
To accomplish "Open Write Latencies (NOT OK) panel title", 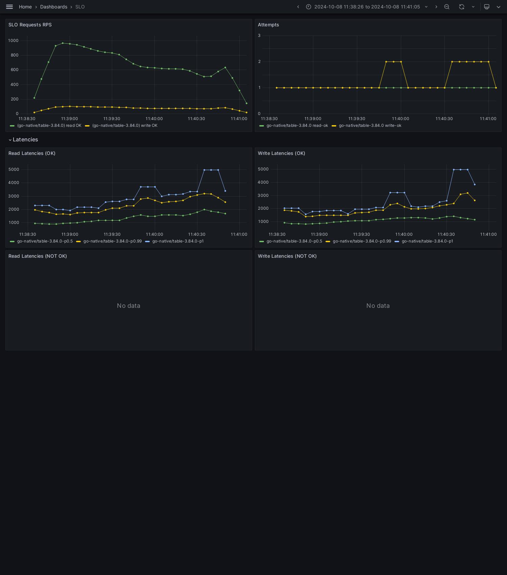I will pos(287,256).
